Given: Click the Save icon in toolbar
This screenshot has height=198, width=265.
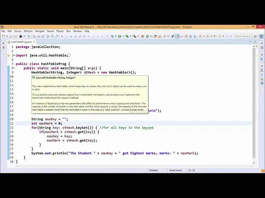Looking at the screenshot, I should [x=11, y=36].
